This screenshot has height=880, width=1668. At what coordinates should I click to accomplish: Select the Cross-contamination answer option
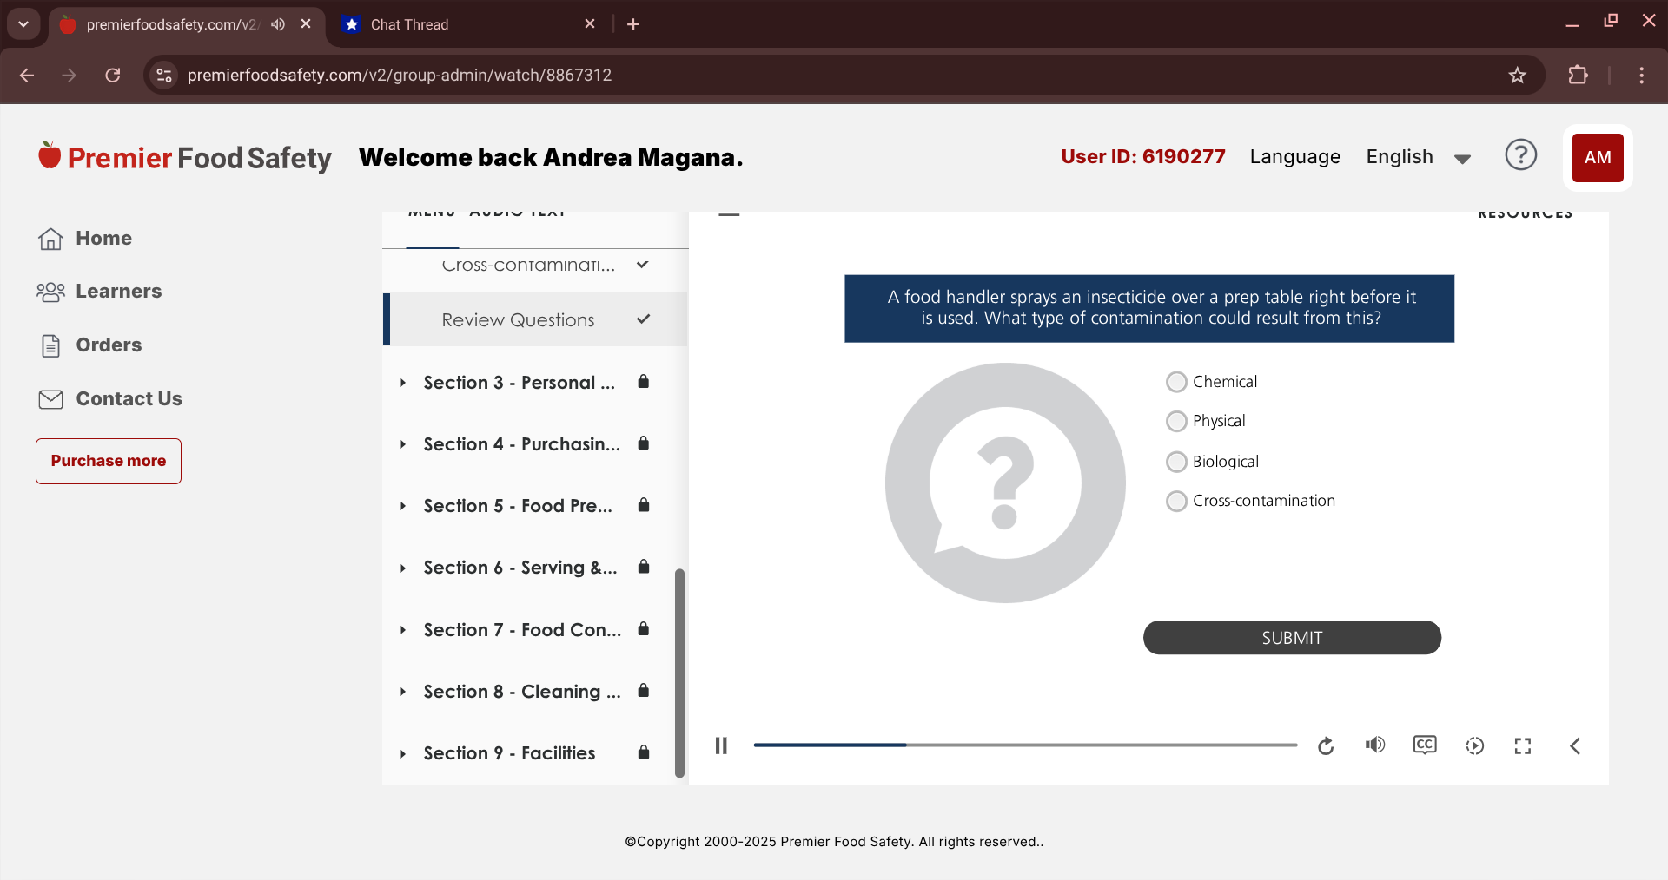coord(1176,501)
